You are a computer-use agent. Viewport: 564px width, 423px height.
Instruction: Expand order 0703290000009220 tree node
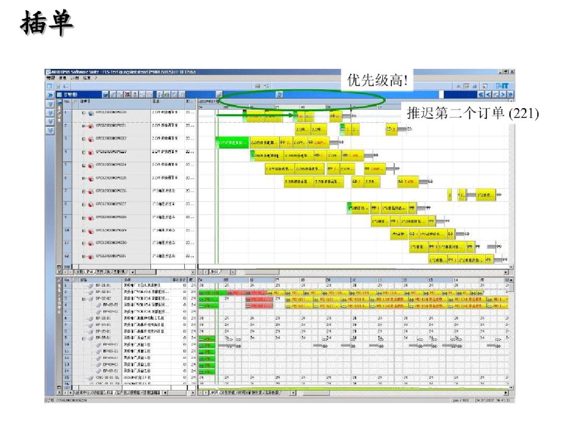[x=84, y=113]
